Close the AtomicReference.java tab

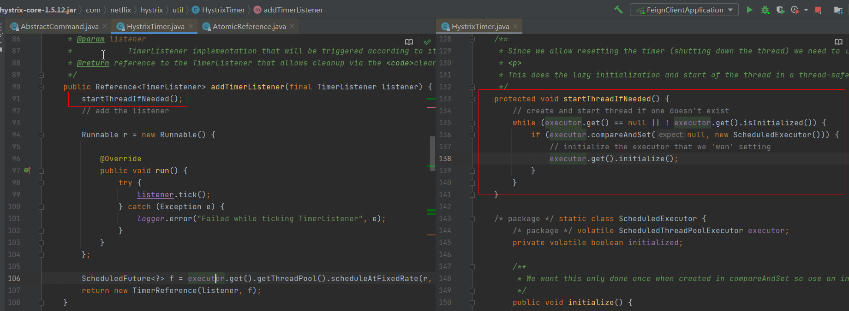coord(292,26)
